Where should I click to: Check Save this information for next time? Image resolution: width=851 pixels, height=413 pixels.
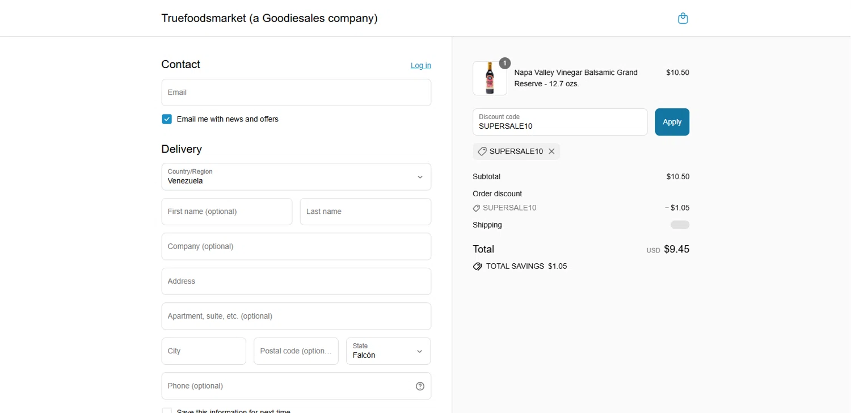(167, 411)
